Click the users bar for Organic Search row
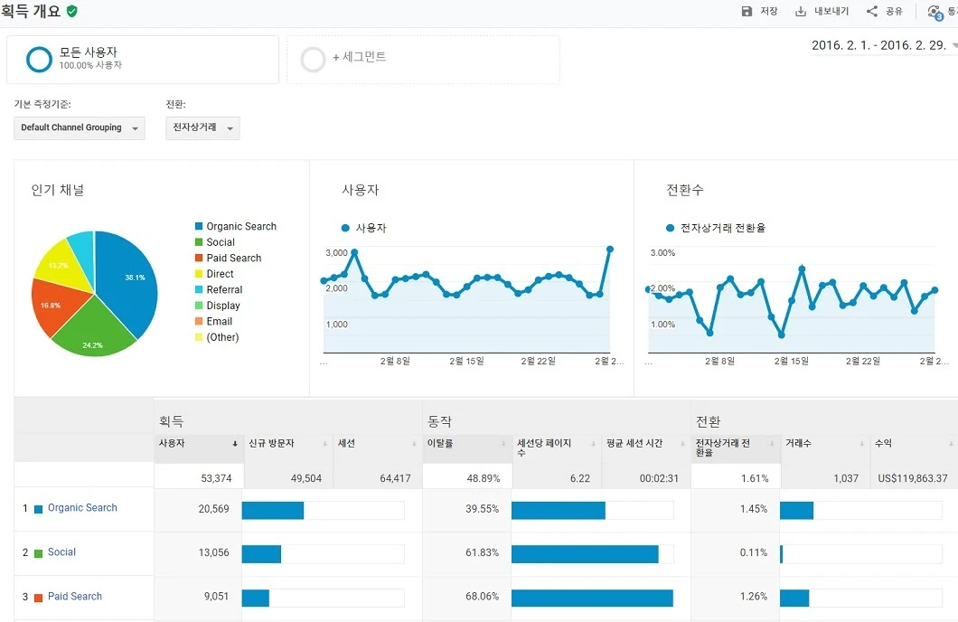 [x=273, y=511]
